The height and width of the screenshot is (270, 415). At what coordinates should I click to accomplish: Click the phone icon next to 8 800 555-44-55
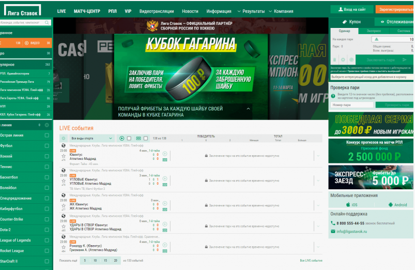(333, 223)
